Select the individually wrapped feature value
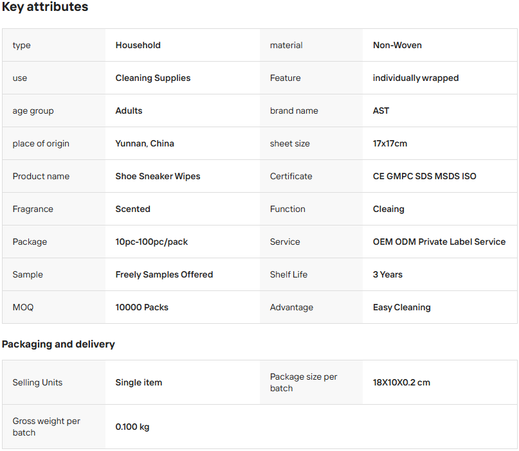The width and height of the screenshot is (519, 451). (x=415, y=78)
